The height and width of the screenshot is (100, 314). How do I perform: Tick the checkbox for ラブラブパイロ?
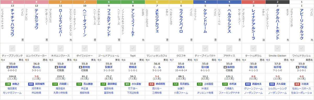click(181, 48)
